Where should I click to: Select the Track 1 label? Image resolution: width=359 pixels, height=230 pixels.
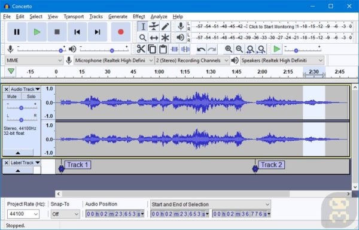[x=78, y=165]
